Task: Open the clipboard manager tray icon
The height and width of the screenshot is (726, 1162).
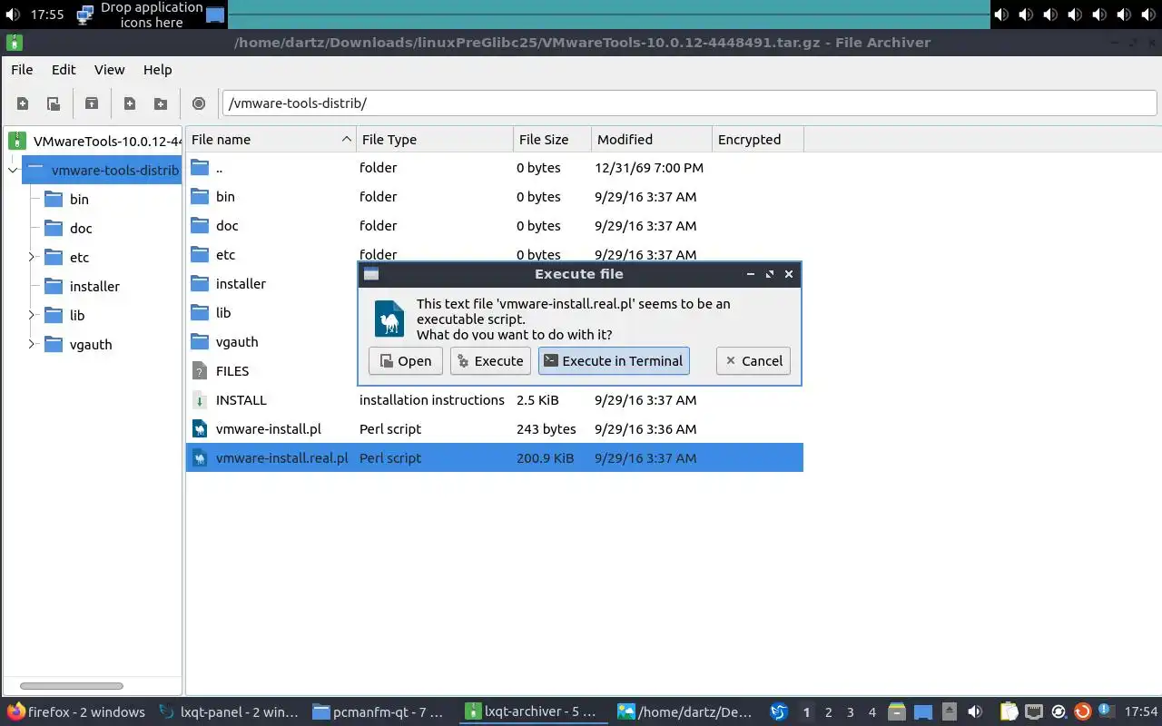Action: pyautogui.click(x=1009, y=712)
